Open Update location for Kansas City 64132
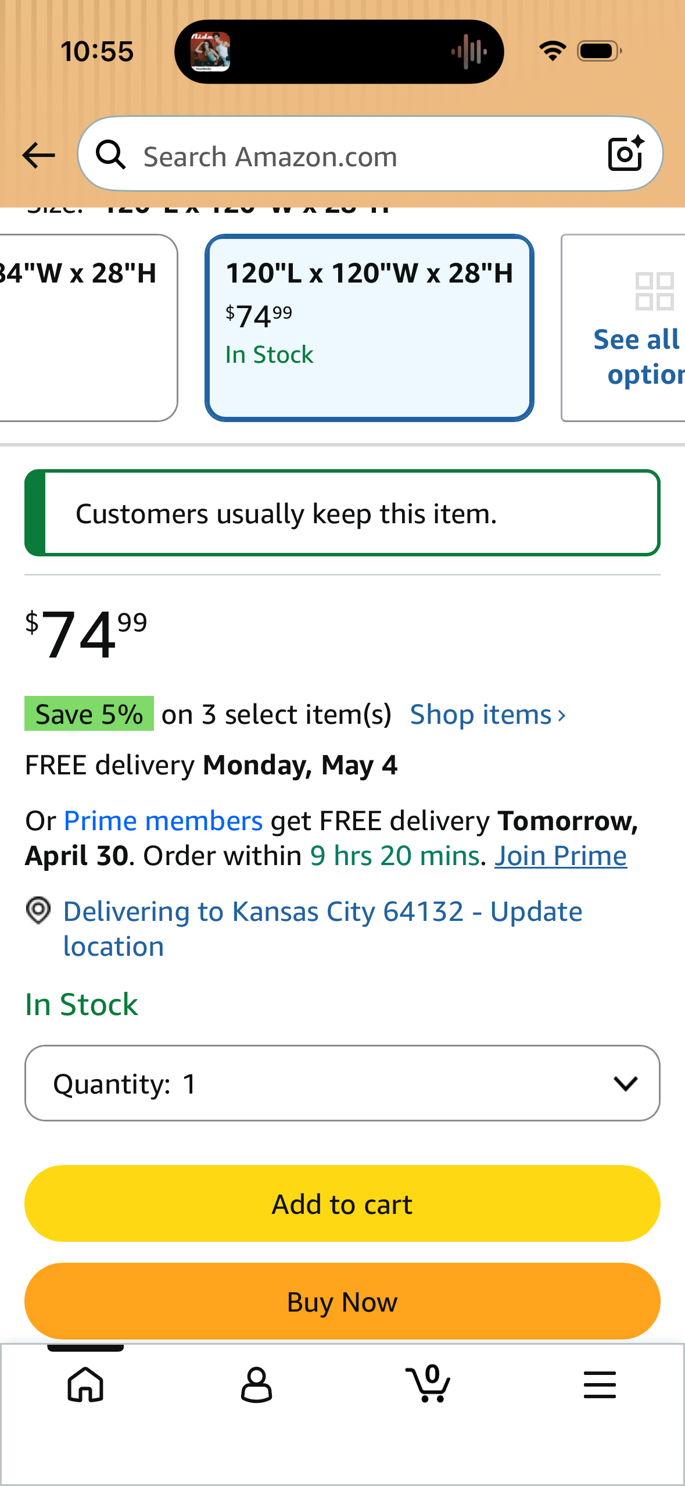This screenshot has height=1486, width=685. point(322,928)
